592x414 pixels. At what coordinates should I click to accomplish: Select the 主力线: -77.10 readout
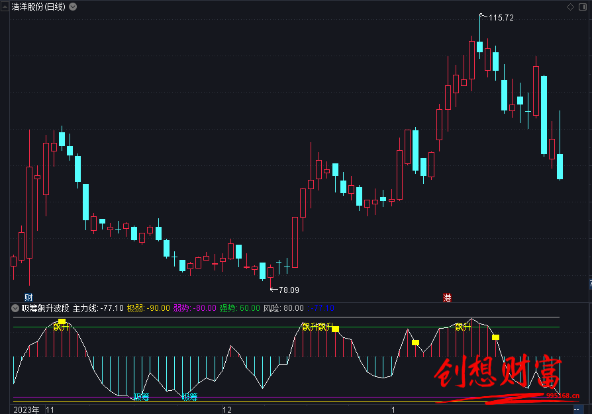98,308
